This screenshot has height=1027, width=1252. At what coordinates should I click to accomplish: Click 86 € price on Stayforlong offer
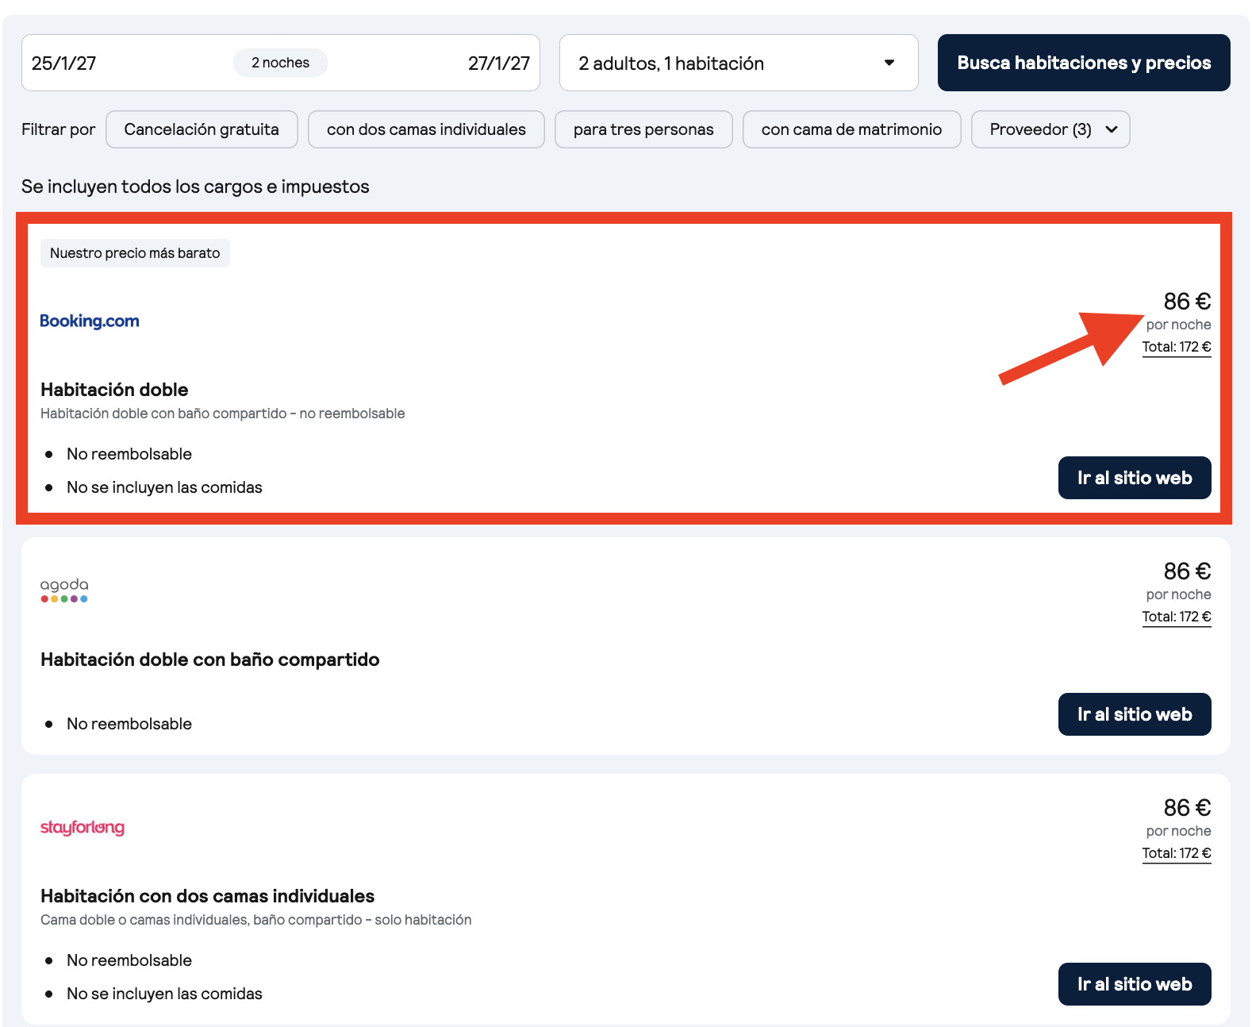pyautogui.click(x=1187, y=808)
